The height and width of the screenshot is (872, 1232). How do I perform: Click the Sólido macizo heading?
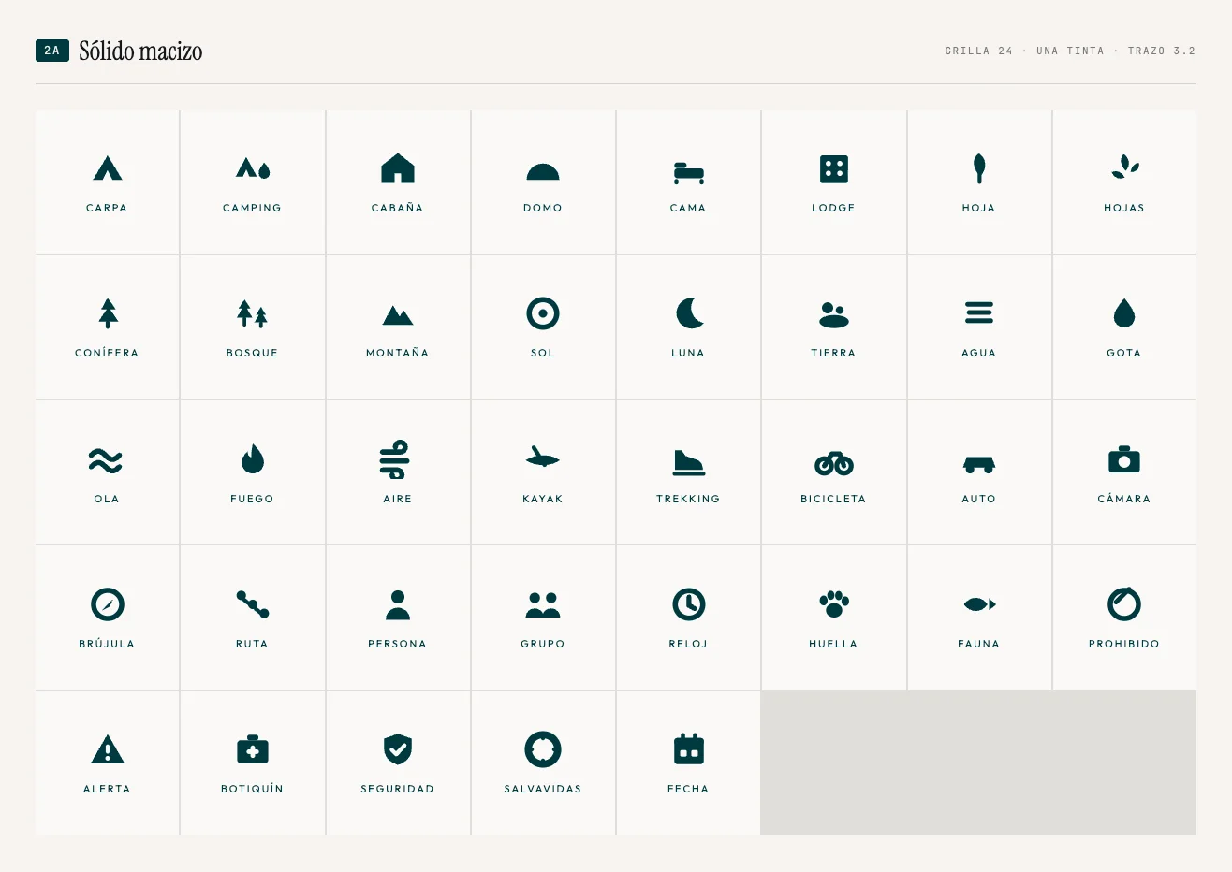point(140,51)
